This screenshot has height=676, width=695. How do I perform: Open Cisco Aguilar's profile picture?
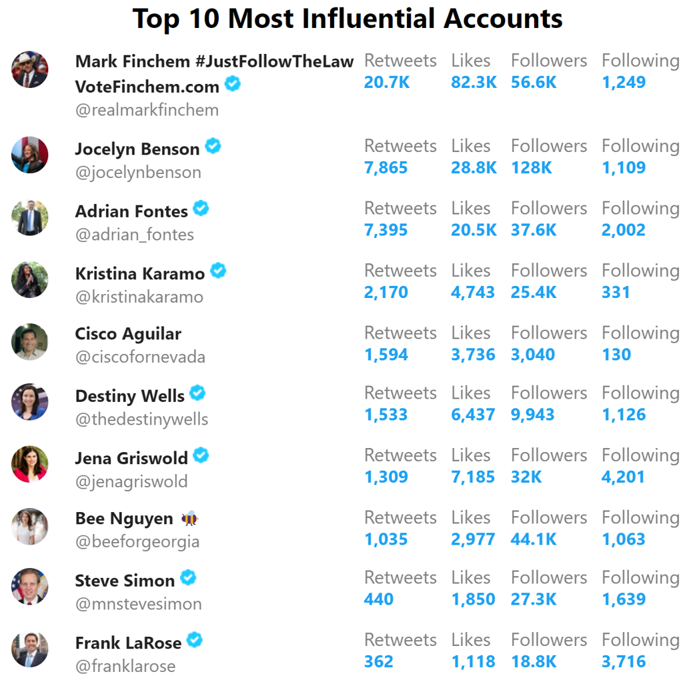click(30, 341)
